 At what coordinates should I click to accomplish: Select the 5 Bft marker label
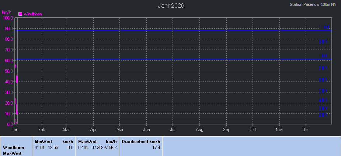click(x=323, y=91)
